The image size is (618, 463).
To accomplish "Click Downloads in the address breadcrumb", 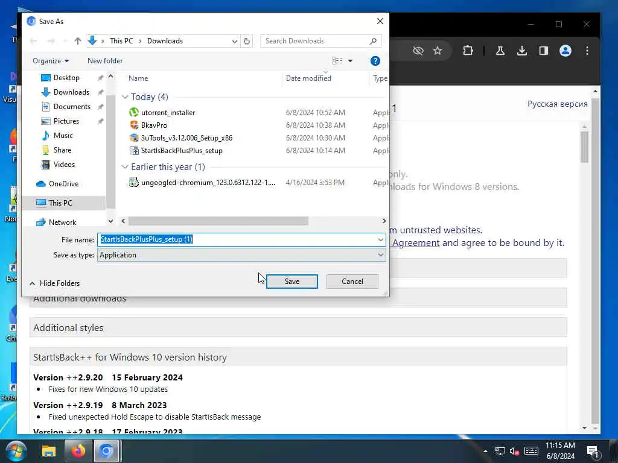I will coord(165,41).
